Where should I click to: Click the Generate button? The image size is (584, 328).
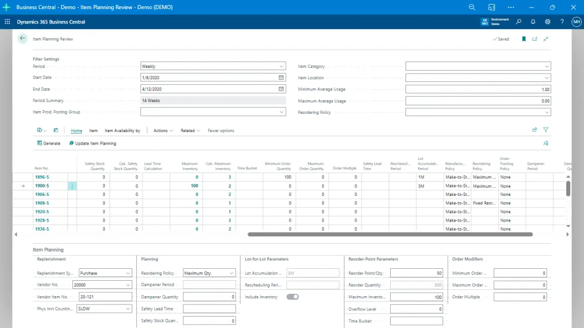click(x=48, y=143)
